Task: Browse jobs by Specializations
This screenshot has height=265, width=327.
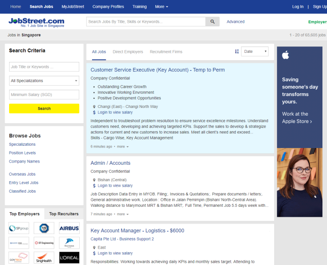Action: click(x=22, y=144)
